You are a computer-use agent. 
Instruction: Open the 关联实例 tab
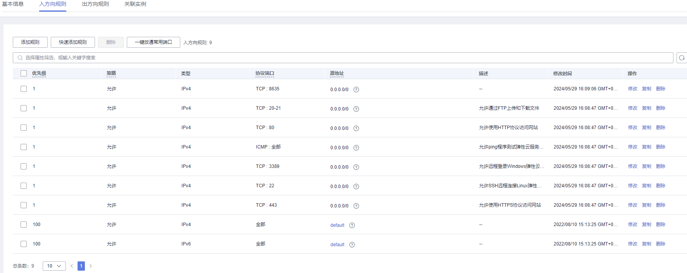(x=135, y=4)
